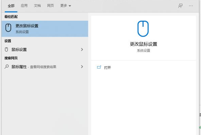The image size is (201, 135).
Task: Click large blue mouse icon in preview
Action: [143, 29]
